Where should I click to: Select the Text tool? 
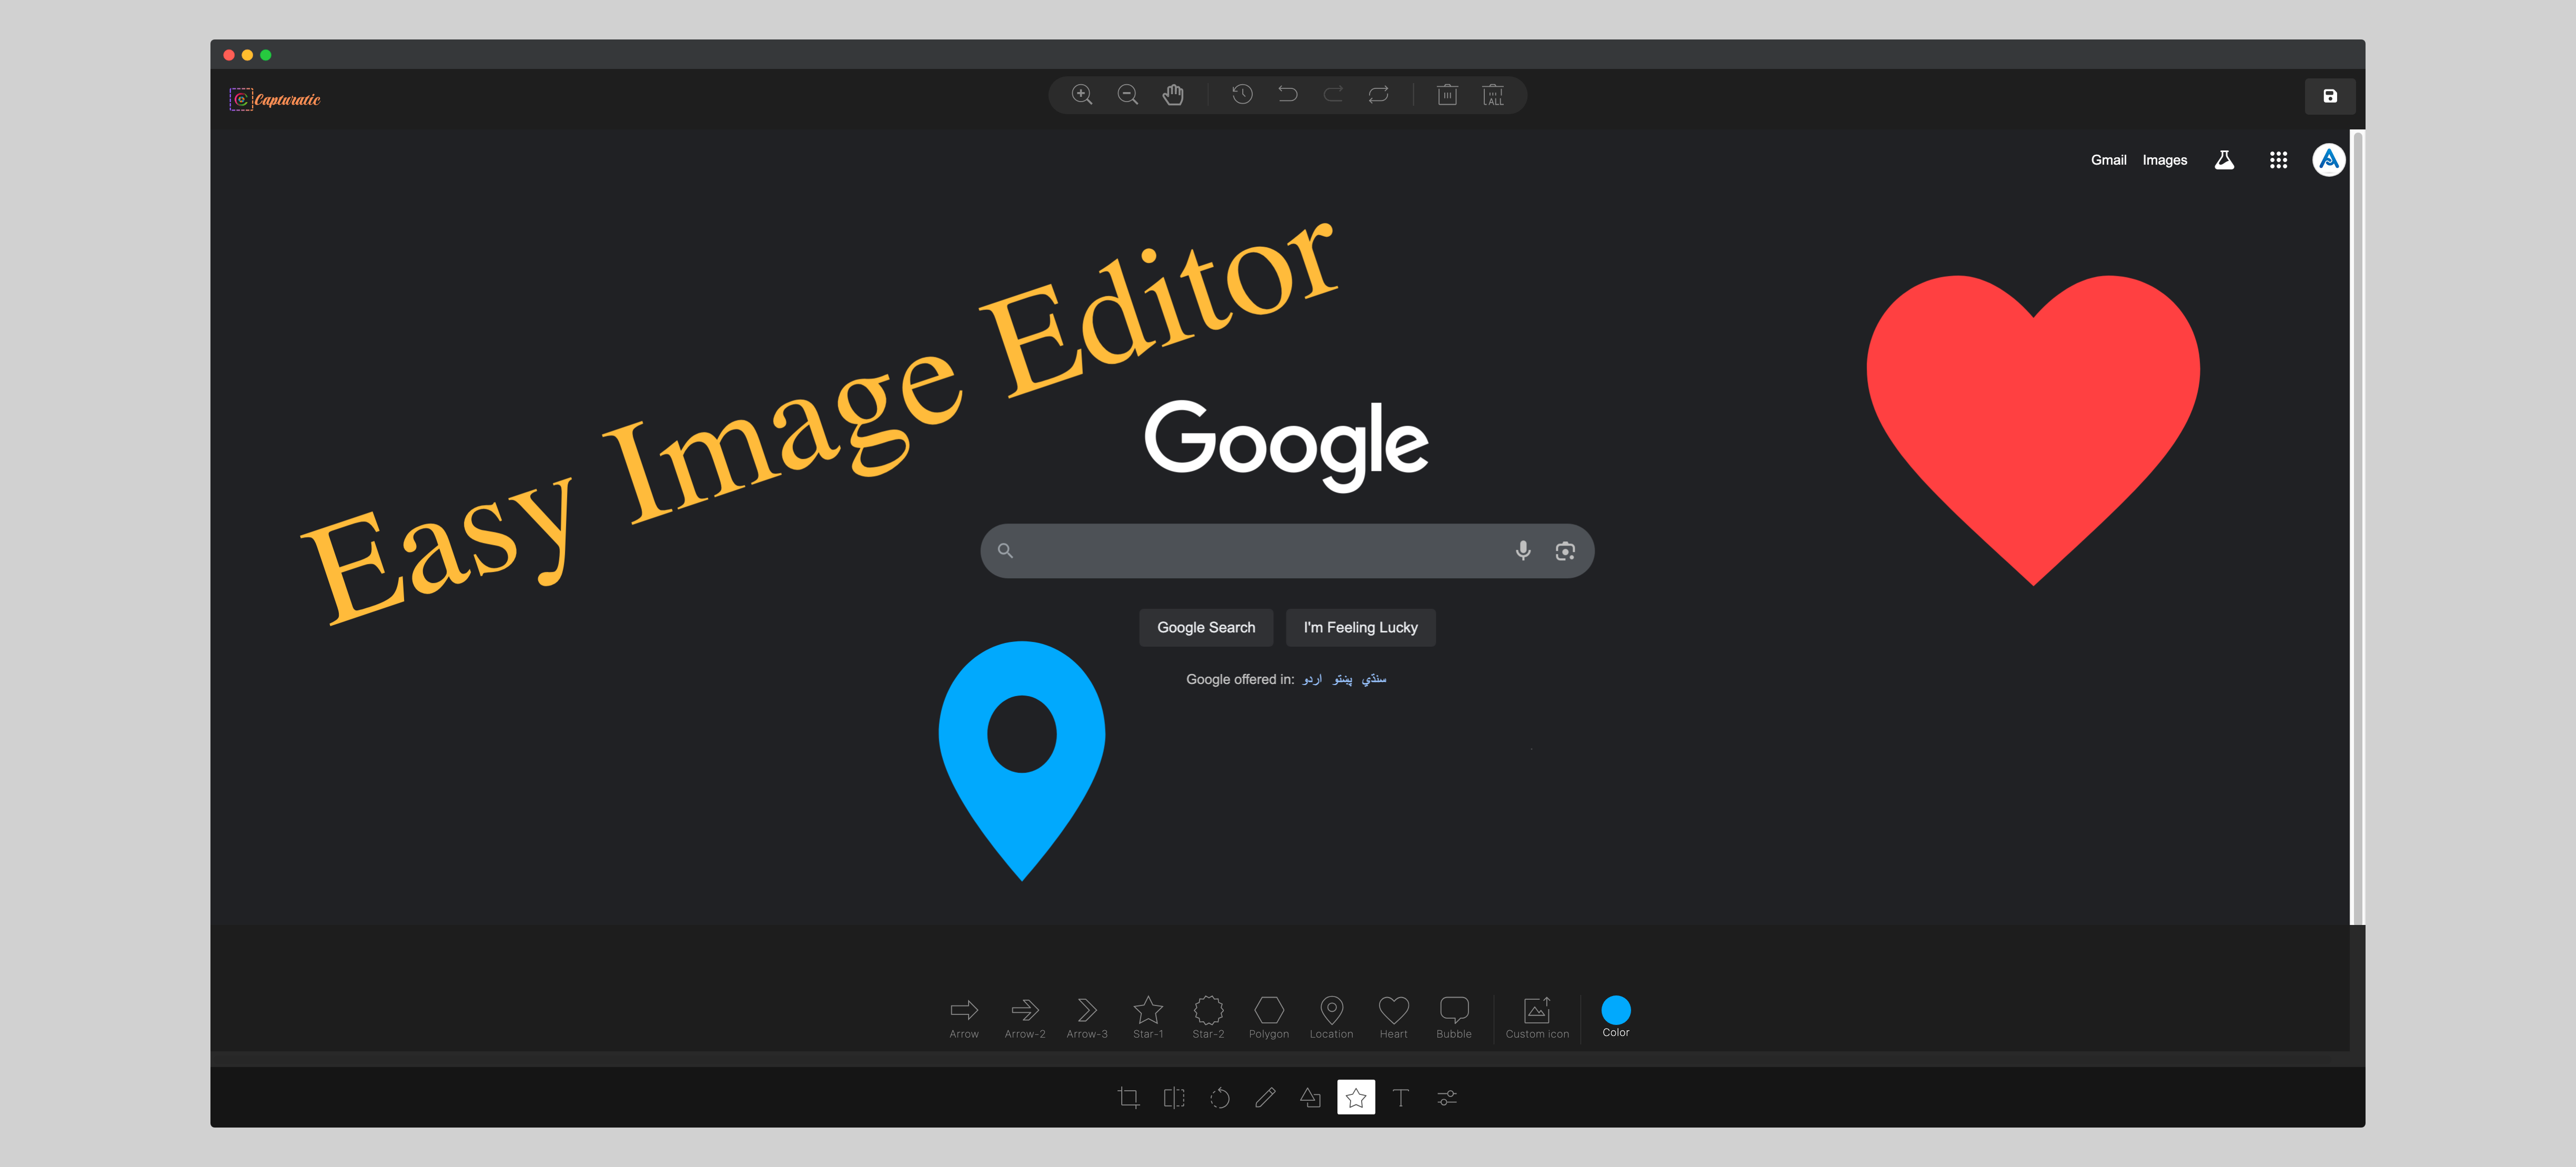pyautogui.click(x=1401, y=1098)
